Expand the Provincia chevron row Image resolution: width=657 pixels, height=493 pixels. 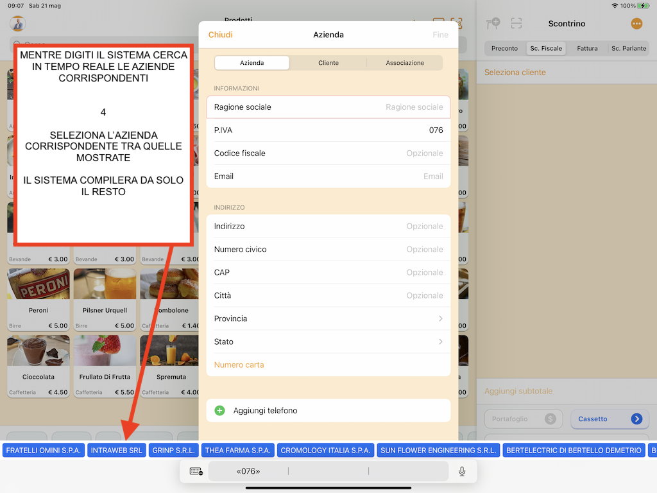pos(328,318)
